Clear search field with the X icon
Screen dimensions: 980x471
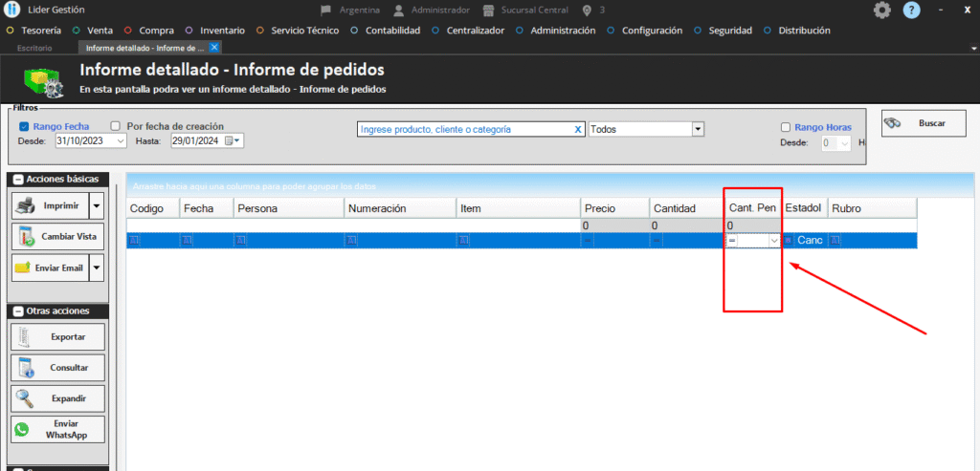(x=577, y=129)
